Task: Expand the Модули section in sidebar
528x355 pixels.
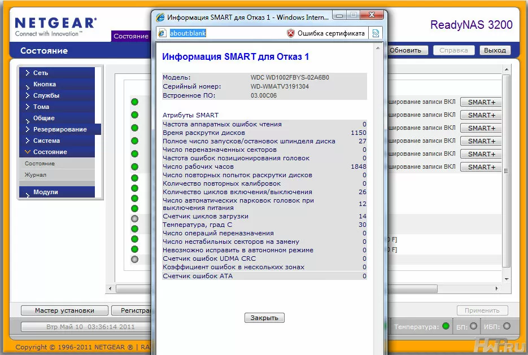Action: coord(45,192)
